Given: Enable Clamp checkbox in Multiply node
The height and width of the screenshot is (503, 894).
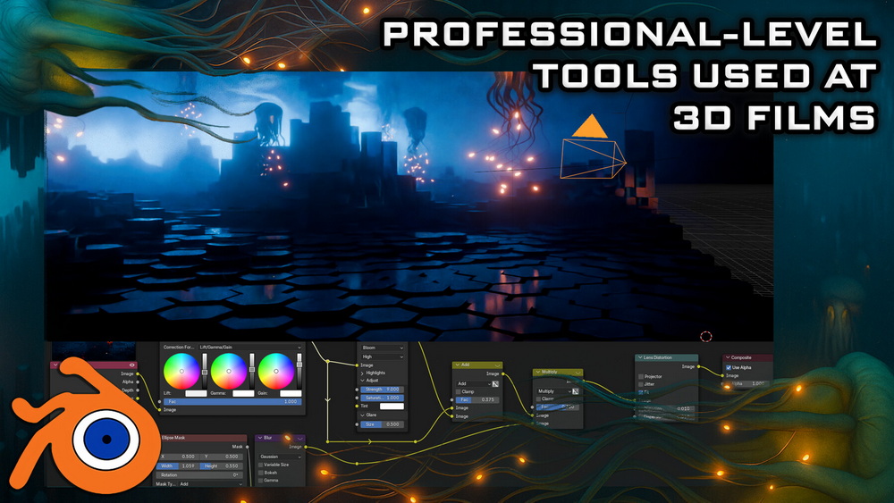Looking at the screenshot, I should [539, 399].
